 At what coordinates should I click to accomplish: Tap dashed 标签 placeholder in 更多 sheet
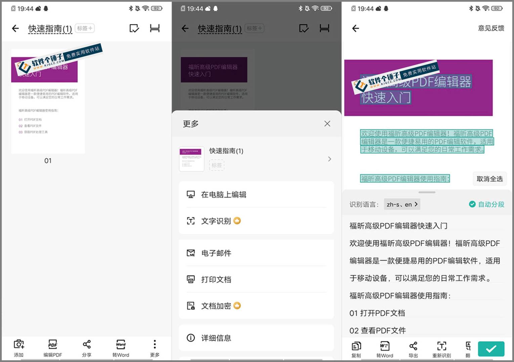217,165
